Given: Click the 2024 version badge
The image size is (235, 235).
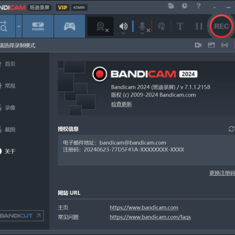Looking at the screenshot, I should pos(188,74).
